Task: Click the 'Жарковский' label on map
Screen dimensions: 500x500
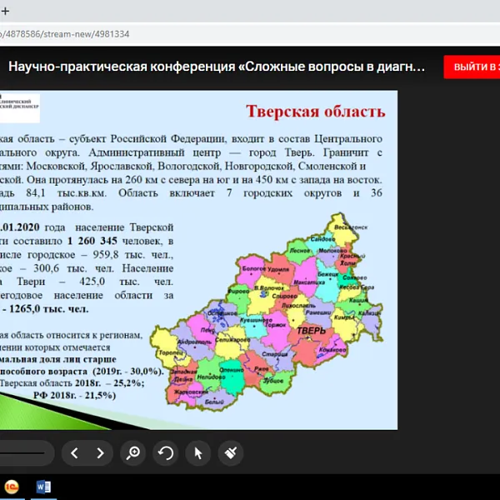Action: pyautogui.click(x=191, y=392)
